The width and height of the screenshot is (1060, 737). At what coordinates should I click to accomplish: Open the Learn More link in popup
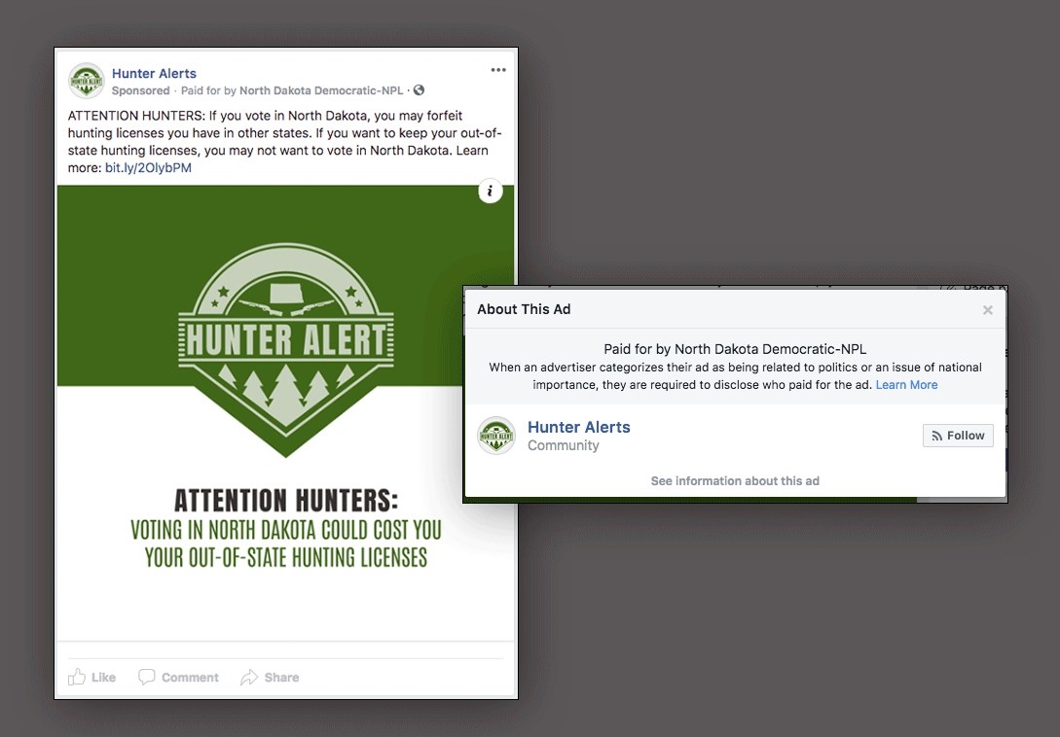coord(906,384)
